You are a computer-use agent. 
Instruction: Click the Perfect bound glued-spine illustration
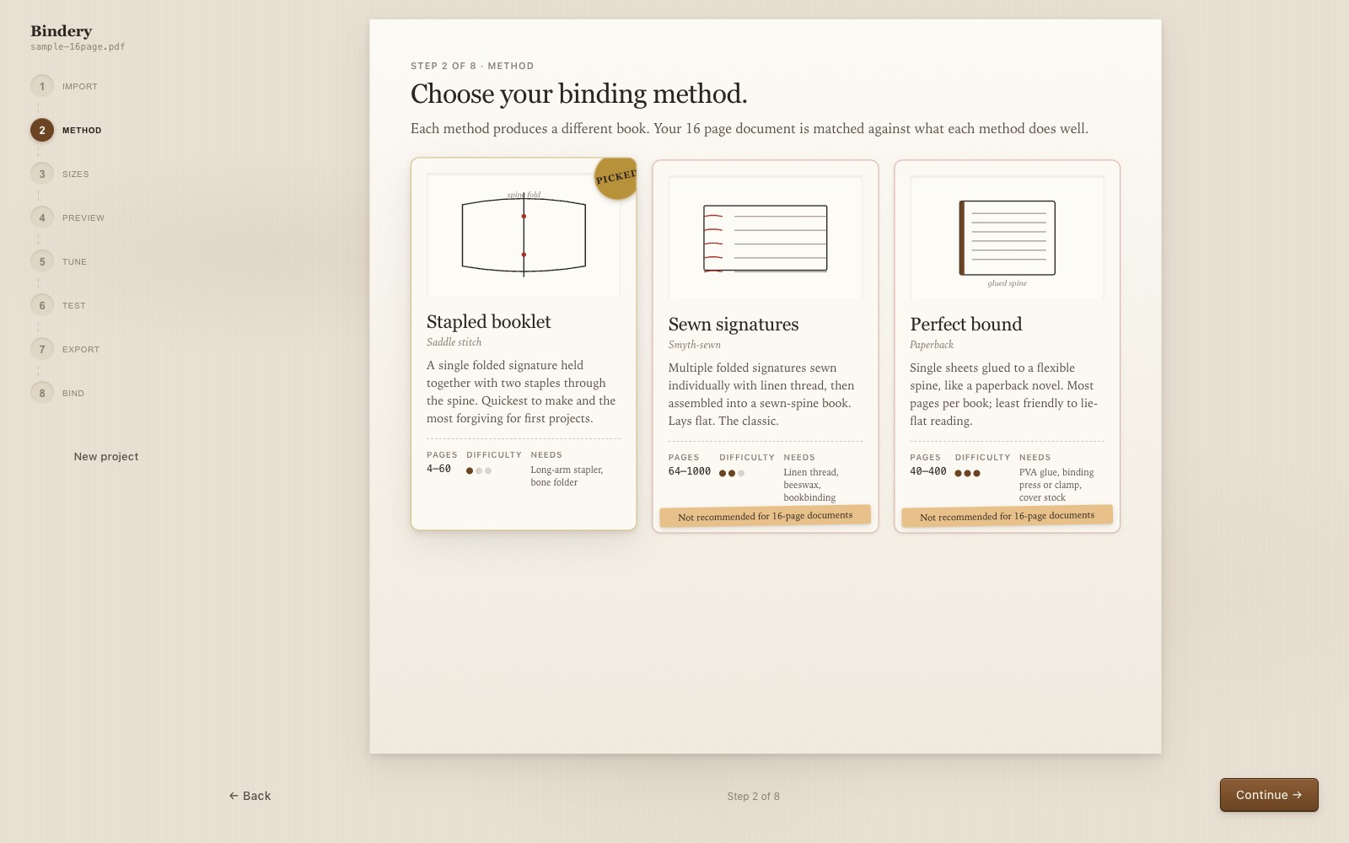pyautogui.click(x=1007, y=238)
